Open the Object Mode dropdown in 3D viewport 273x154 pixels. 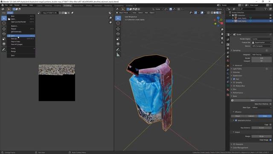(123, 13)
